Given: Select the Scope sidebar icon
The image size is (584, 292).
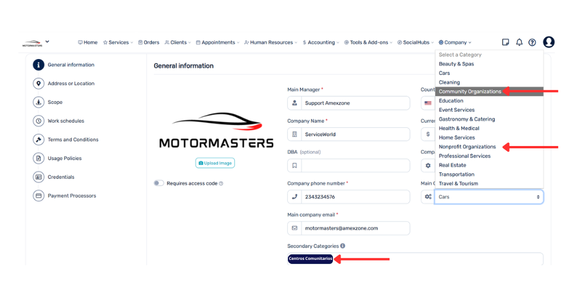Looking at the screenshot, I should (x=39, y=102).
